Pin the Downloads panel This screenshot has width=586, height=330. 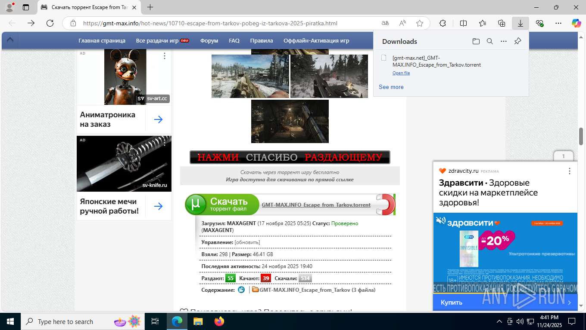[x=518, y=41]
